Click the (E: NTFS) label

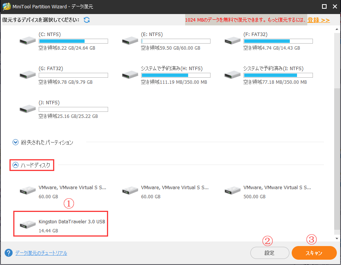coord(152,34)
